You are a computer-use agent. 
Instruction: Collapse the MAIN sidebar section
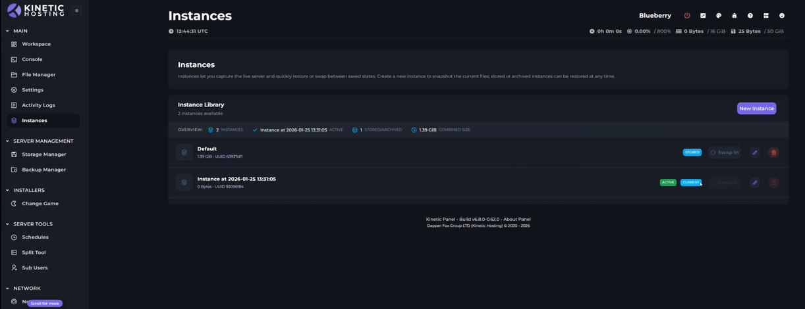(x=8, y=31)
